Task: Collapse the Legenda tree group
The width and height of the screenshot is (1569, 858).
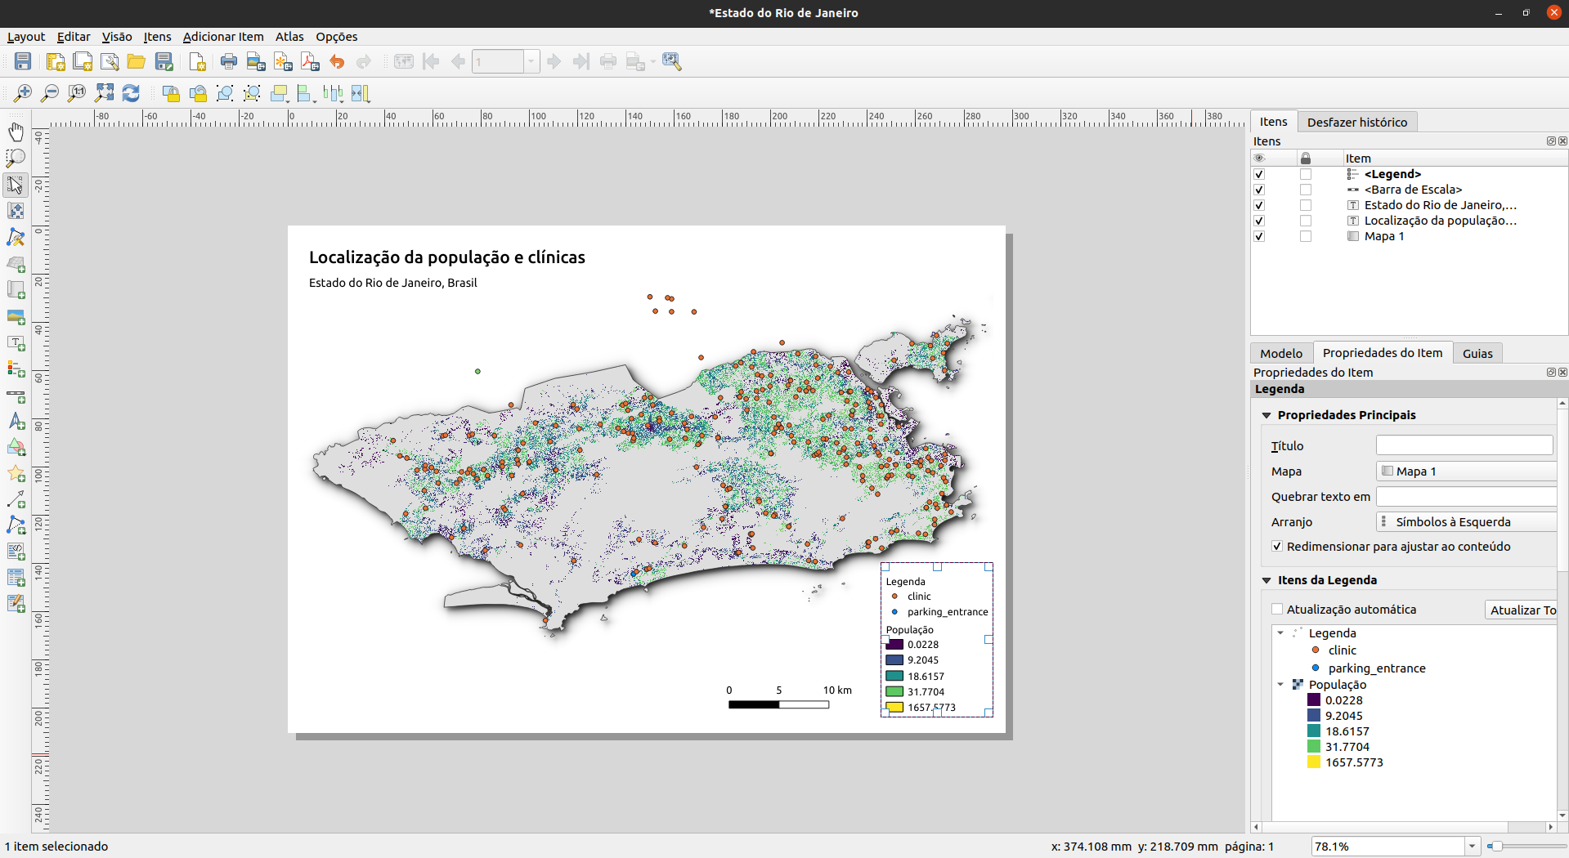Action: coord(1280,633)
